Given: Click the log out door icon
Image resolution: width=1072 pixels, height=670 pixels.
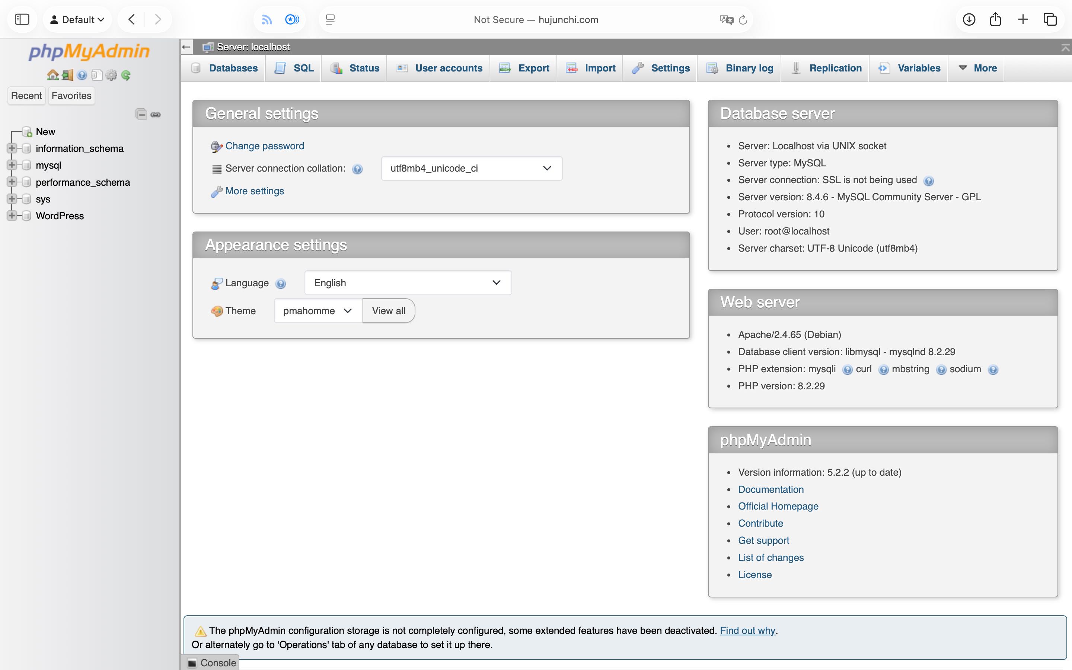Looking at the screenshot, I should point(67,75).
